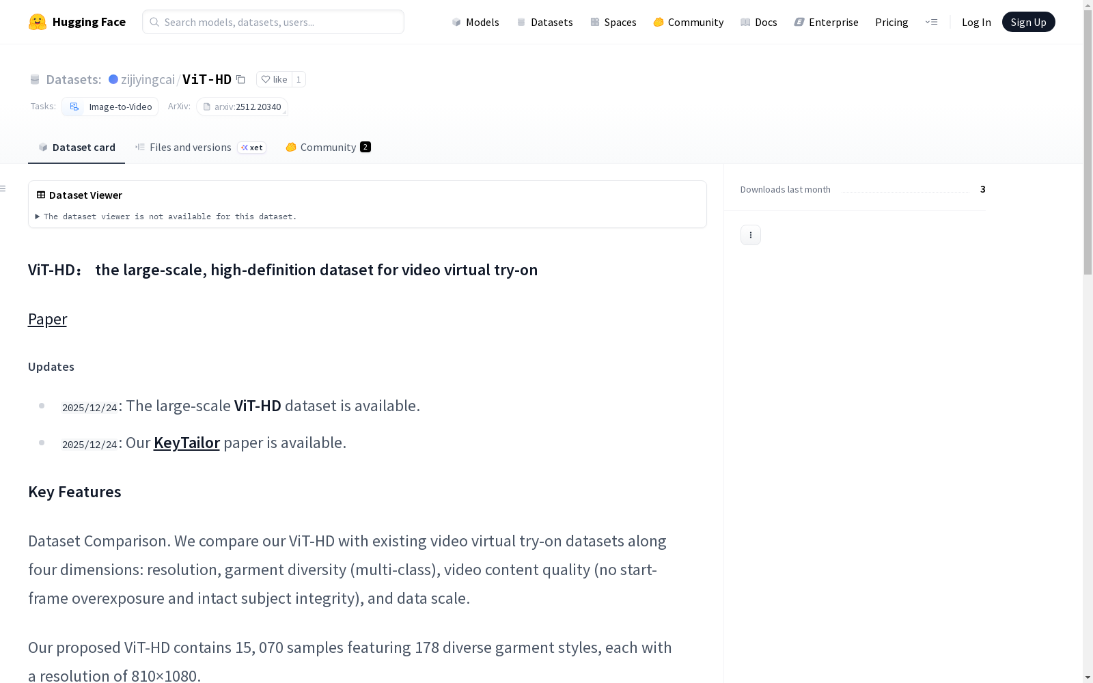Copy the dataset name with the copy icon

[240, 79]
